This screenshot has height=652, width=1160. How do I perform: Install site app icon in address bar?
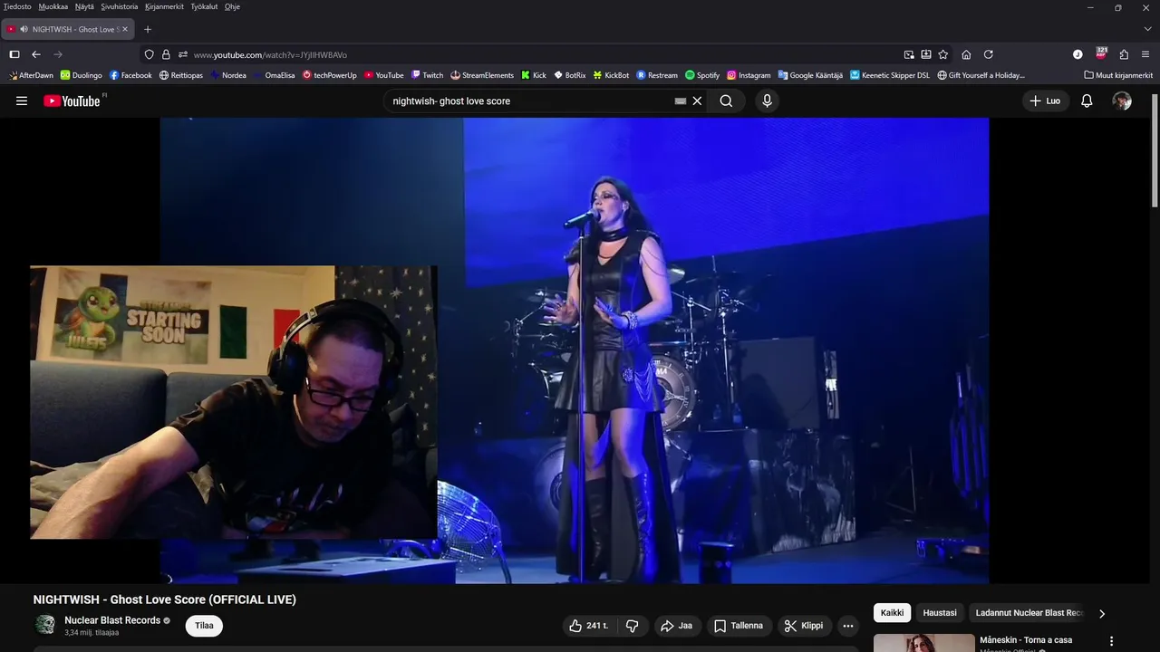[x=926, y=54]
